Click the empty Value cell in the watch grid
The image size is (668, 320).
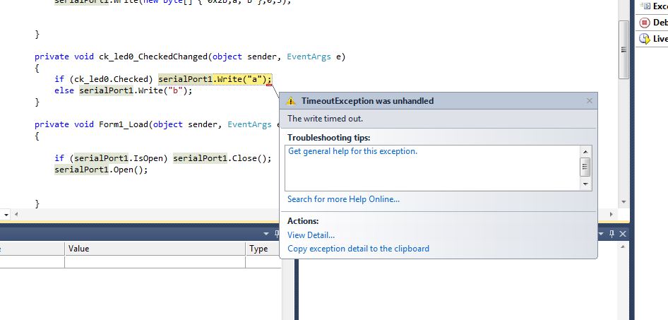point(155,261)
